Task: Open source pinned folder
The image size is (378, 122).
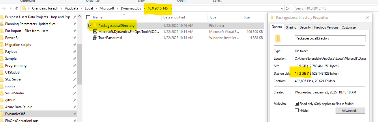Action: (x=10, y=86)
